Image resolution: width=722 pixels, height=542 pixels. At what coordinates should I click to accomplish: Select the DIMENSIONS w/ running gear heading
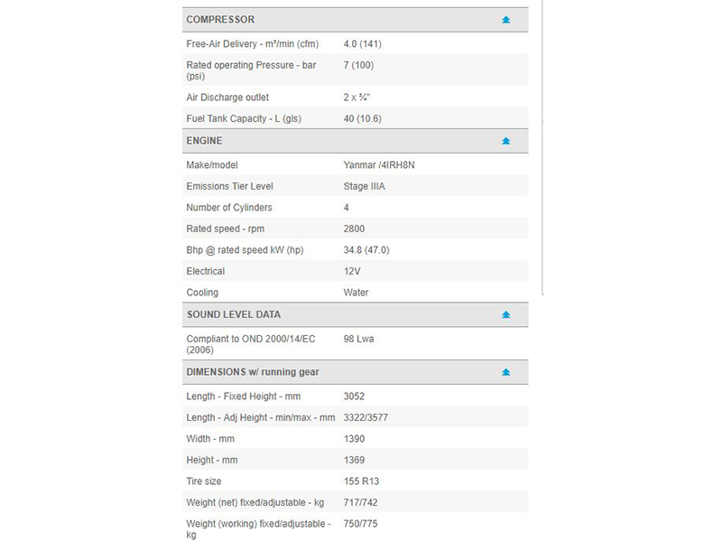point(253,372)
